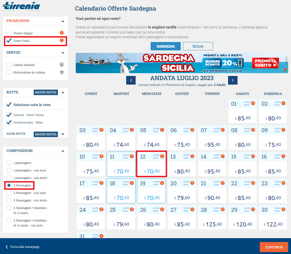The width and height of the screenshot is (291, 254).
Task: Go to next month with right arrow
Action: (233, 80)
